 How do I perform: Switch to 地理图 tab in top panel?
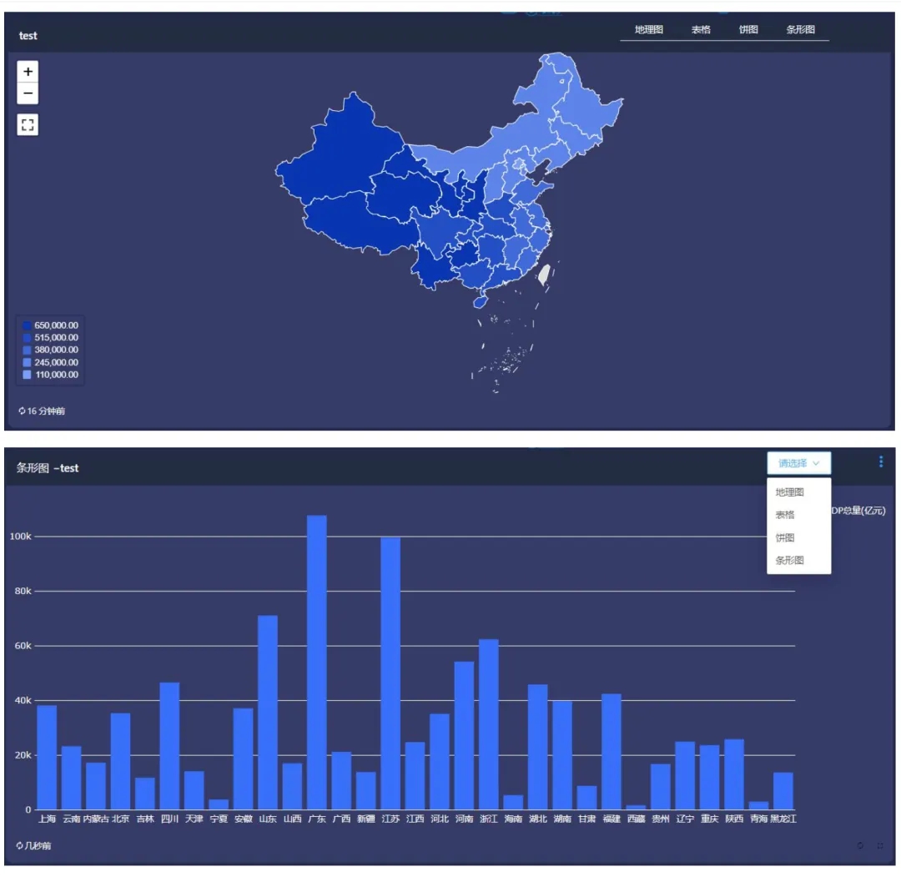click(648, 30)
